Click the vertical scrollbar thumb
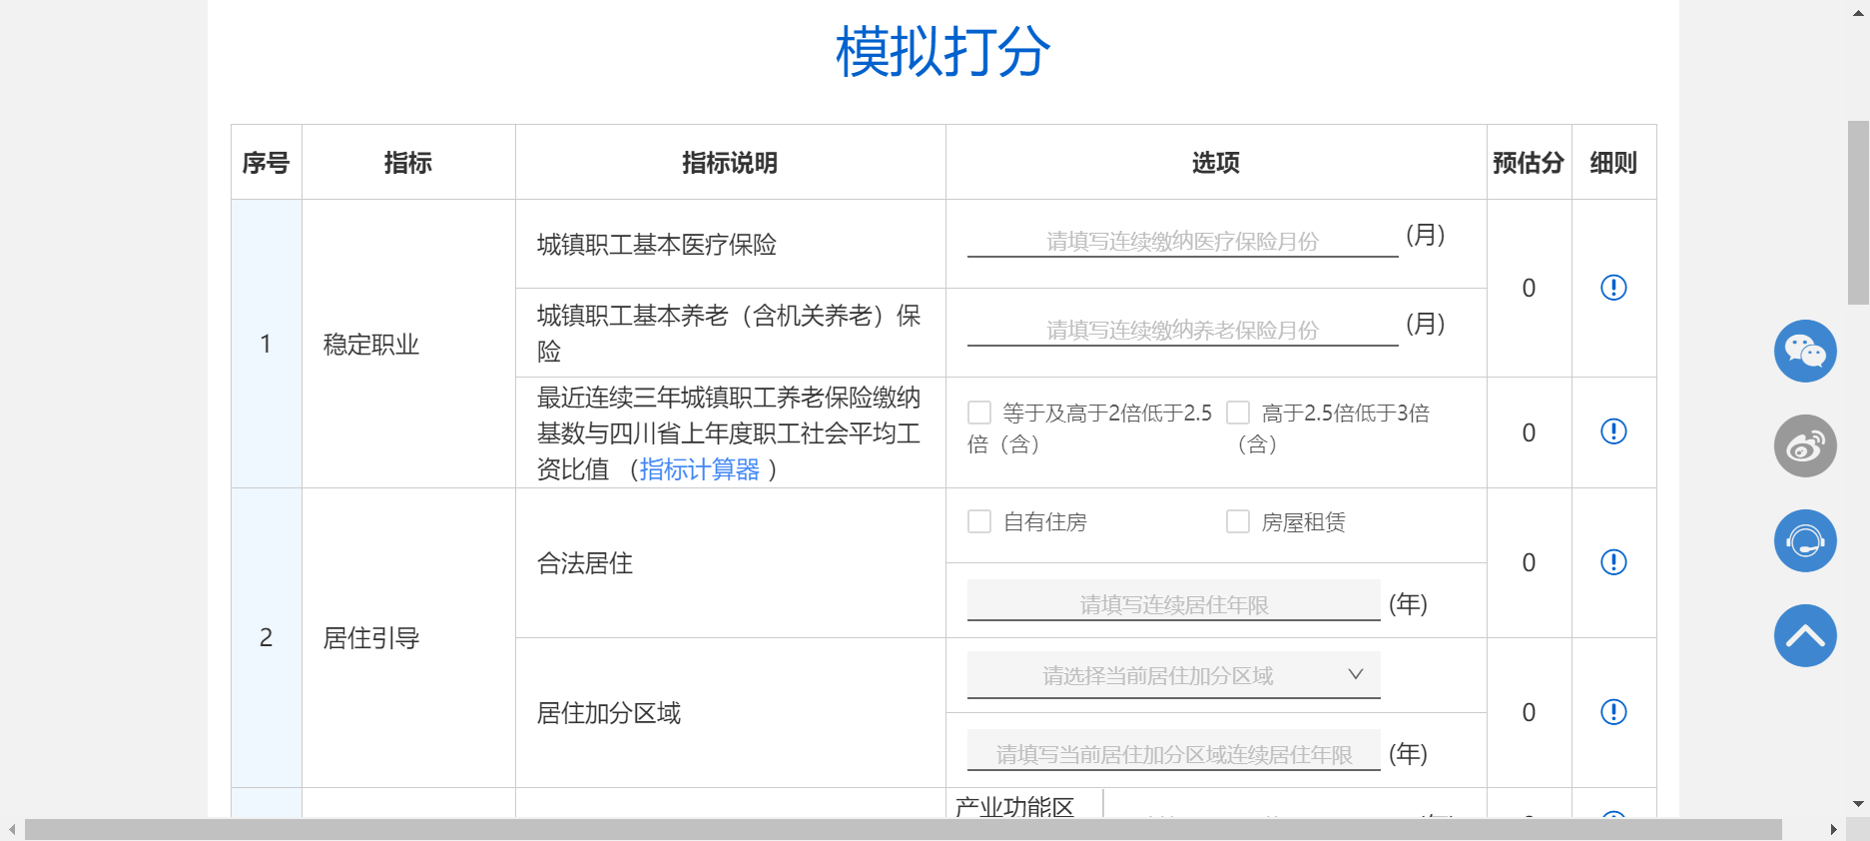 [x=1858, y=212]
